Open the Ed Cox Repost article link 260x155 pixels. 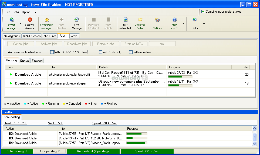(x=131, y=73)
